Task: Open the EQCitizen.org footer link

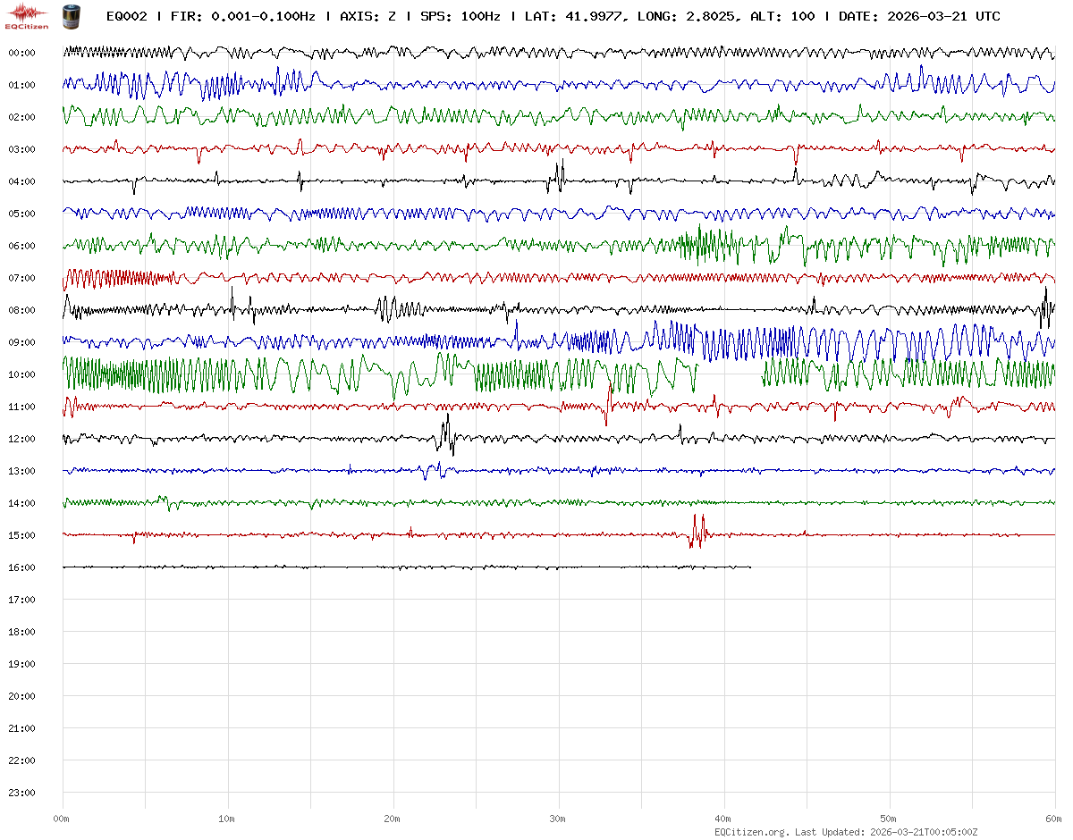Action: (752, 832)
